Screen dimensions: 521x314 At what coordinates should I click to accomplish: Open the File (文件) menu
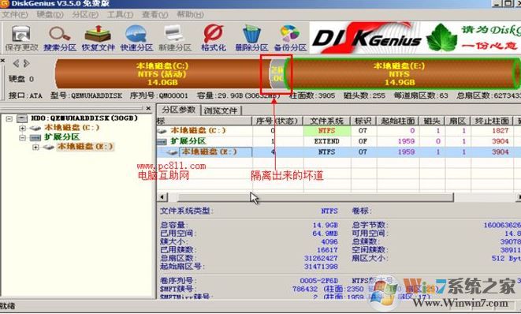coord(14,15)
